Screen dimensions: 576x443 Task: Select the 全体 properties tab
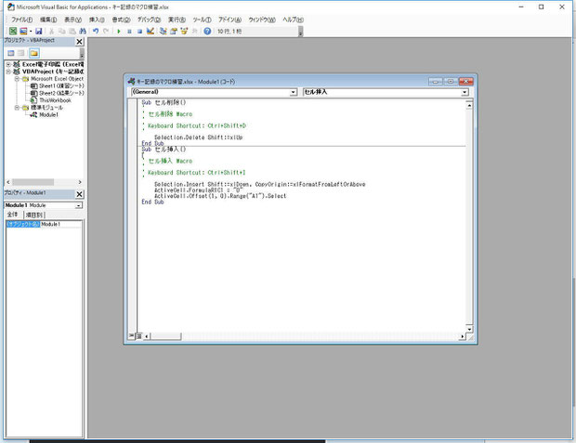point(12,215)
